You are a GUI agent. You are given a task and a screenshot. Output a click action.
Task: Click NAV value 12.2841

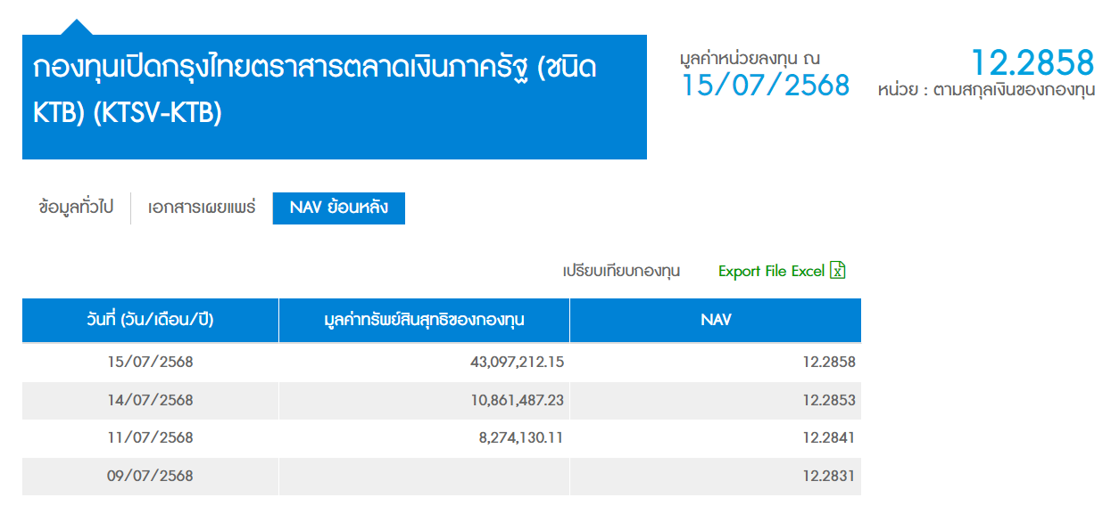coord(828,438)
